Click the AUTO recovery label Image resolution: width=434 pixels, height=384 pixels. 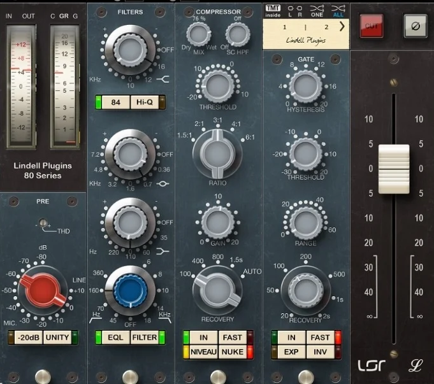click(x=252, y=272)
